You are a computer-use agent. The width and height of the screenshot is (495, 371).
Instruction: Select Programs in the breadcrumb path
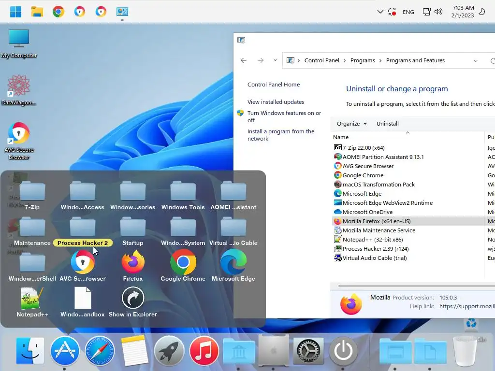363,60
